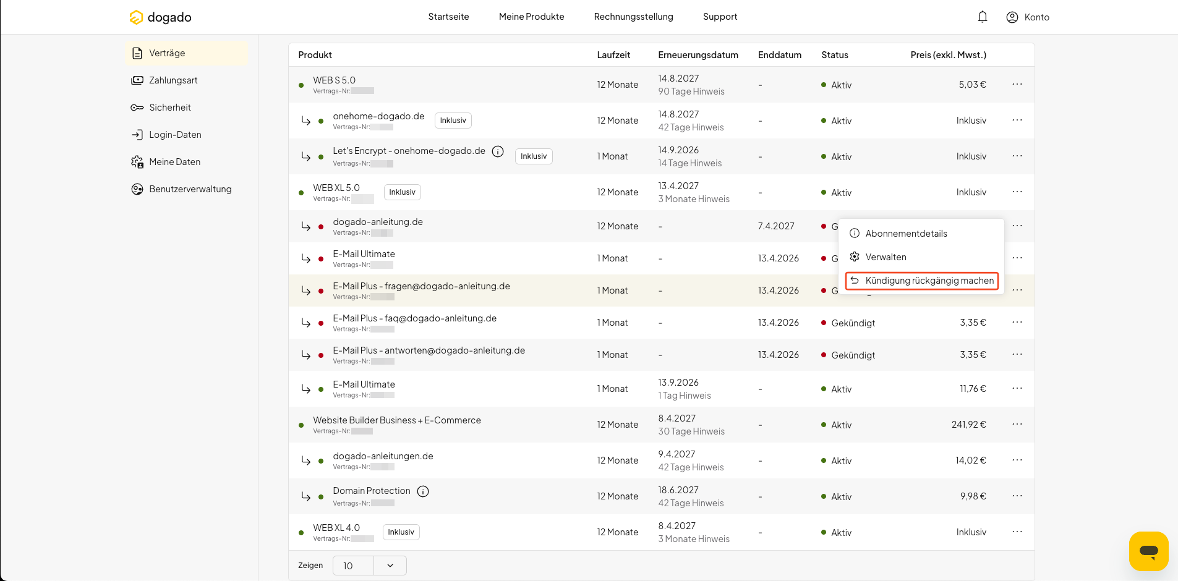The height and width of the screenshot is (581, 1178).
Task: Choose Verwalten from the context menu
Action: tap(922, 257)
